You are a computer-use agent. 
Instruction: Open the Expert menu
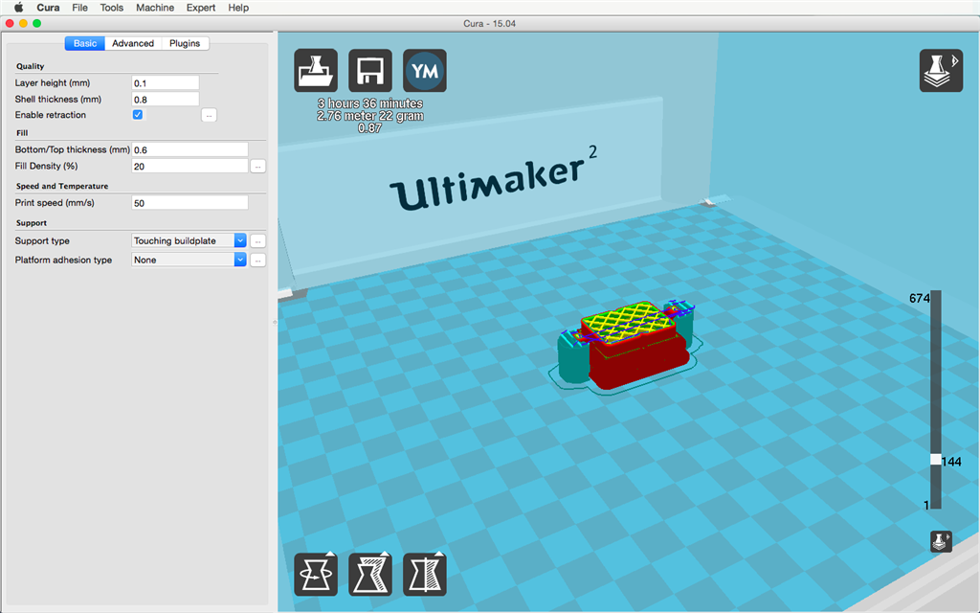(201, 8)
